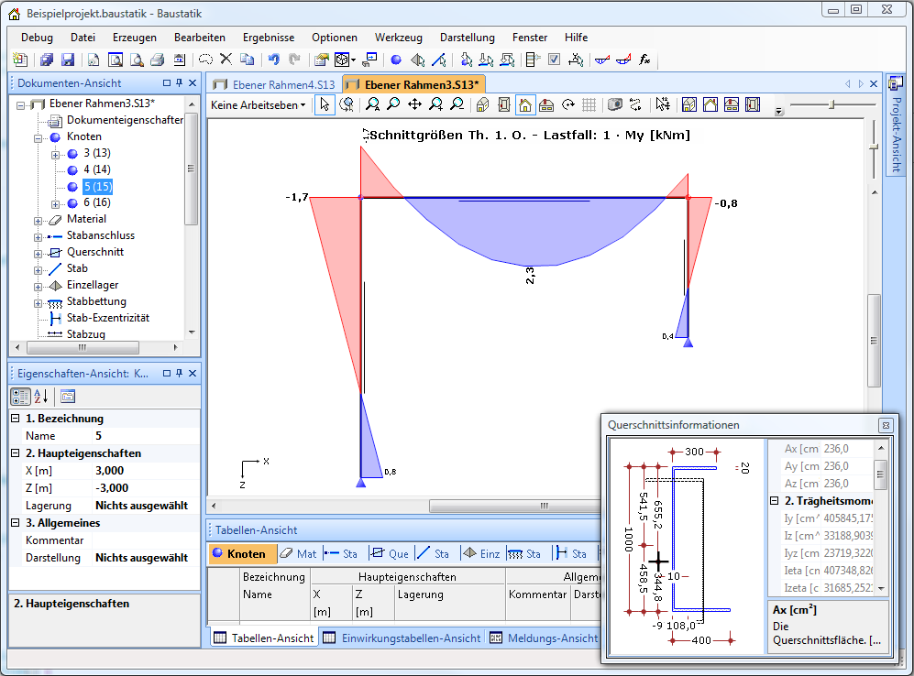Collapse the Knoten tree node

tap(38, 138)
